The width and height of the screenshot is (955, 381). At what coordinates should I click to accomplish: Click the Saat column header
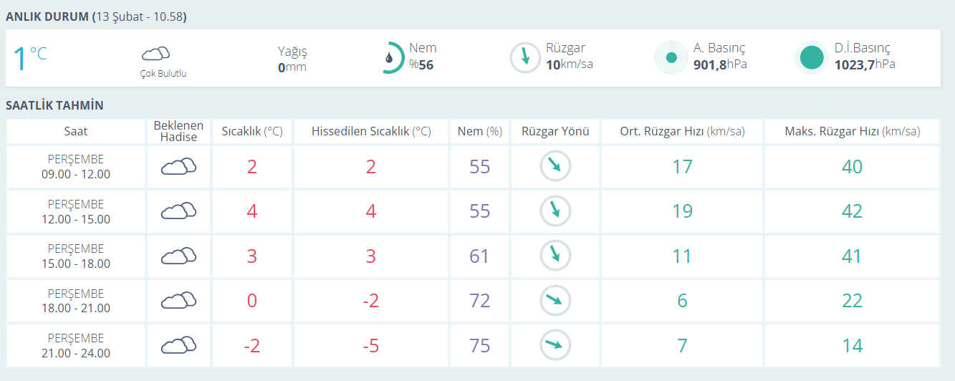76,132
